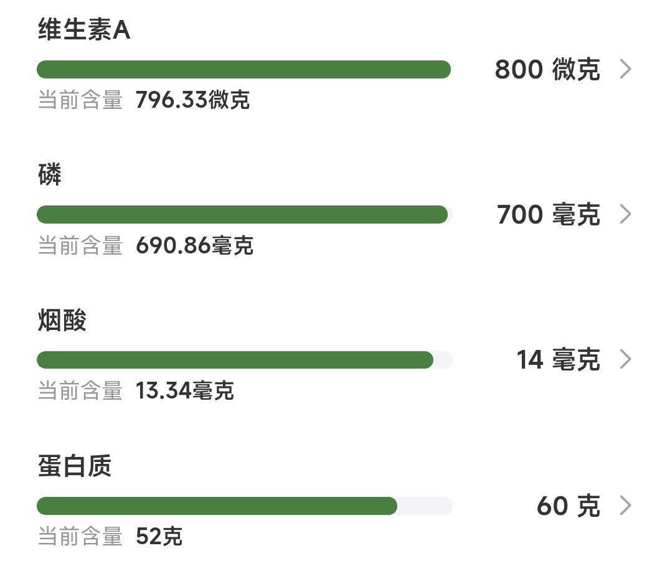Screen dimensions: 670x571
Task: Click the chevron next to 14 毫克
Action: (x=625, y=360)
